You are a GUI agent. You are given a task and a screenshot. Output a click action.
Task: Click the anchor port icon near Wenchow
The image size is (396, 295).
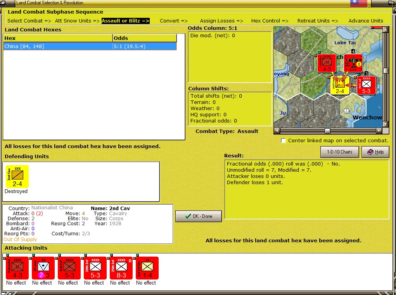tap(346, 111)
